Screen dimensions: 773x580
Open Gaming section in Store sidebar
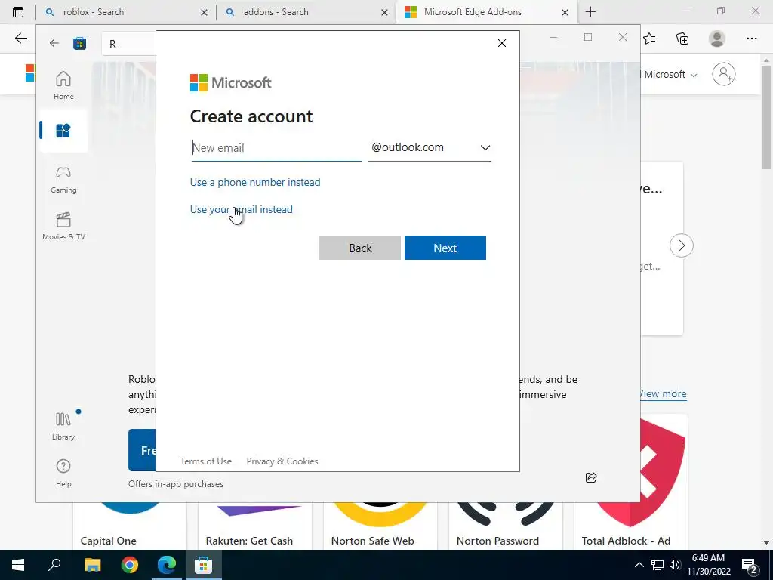[x=63, y=180]
